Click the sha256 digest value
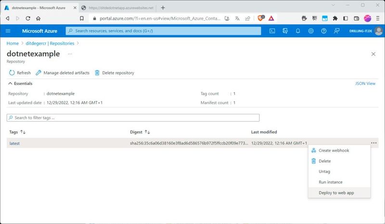This screenshot has width=385, height=224. [189, 143]
